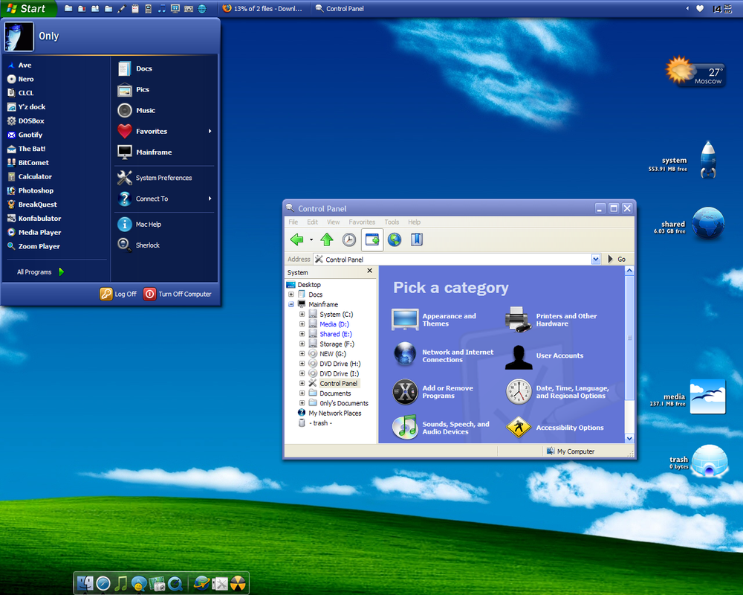This screenshot has height=595, width=743.
Task: Open the Address bar dropdown arrow
Action: point(596,259)
